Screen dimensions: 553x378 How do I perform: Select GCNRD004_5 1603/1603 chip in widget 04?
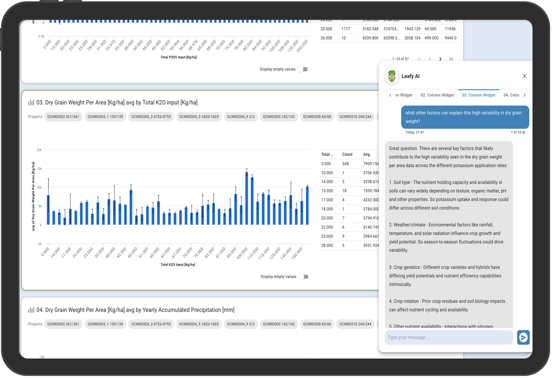pos(199,324)
